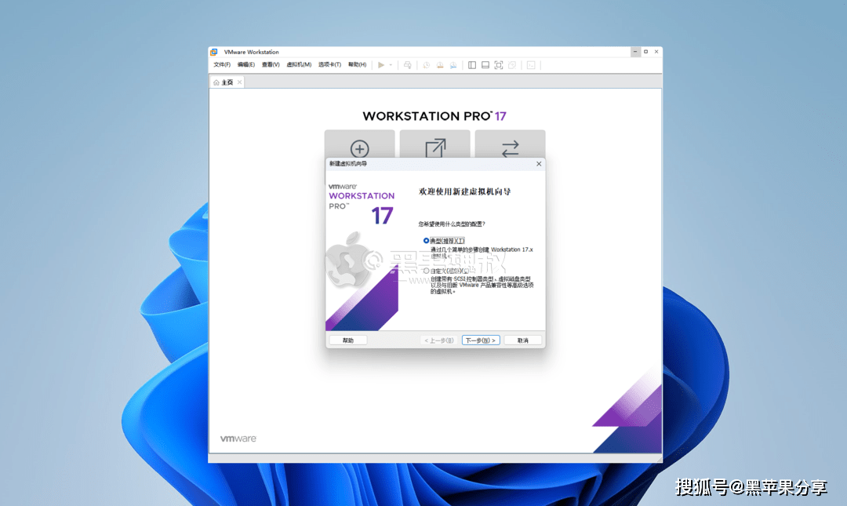Open the 选项卡(T) menu
Image resolution: width=847 pixels, height=506 pixels.
[x=329, y=65]
